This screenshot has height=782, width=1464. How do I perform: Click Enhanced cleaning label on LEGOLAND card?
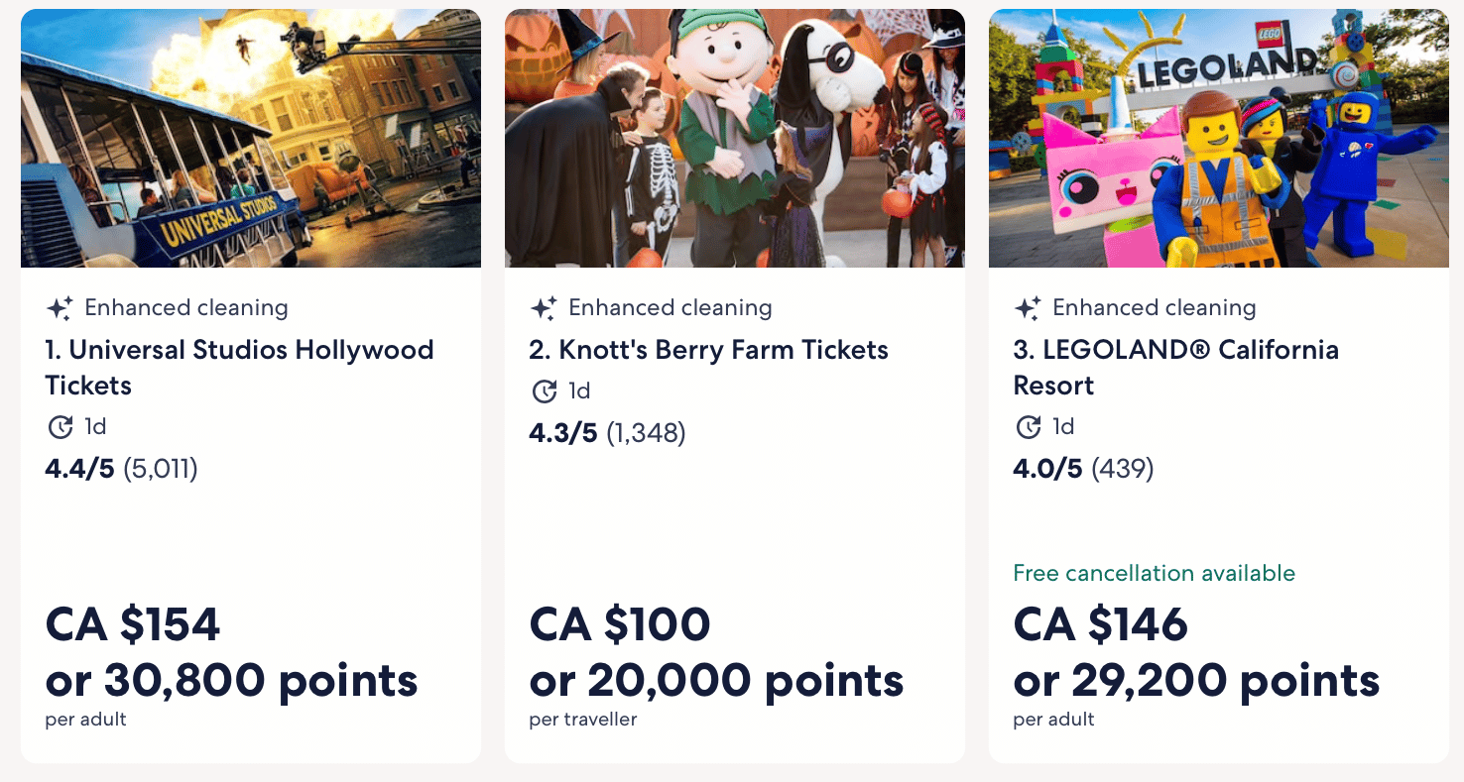pyautogui.click(x=1154, y=308)
